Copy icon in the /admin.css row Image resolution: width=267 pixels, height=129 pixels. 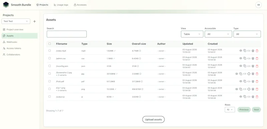[x=245, y=58]
